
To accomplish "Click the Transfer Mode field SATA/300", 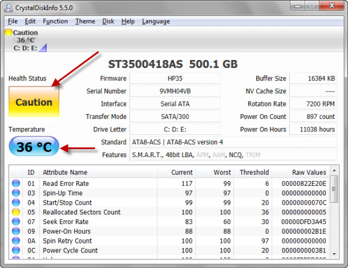I will [175, 117].
